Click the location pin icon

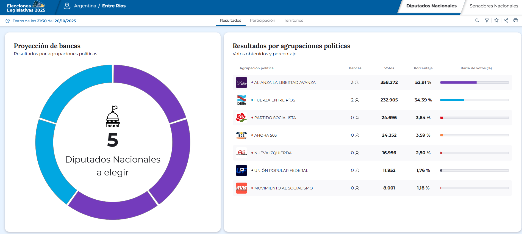click(67, 6)
